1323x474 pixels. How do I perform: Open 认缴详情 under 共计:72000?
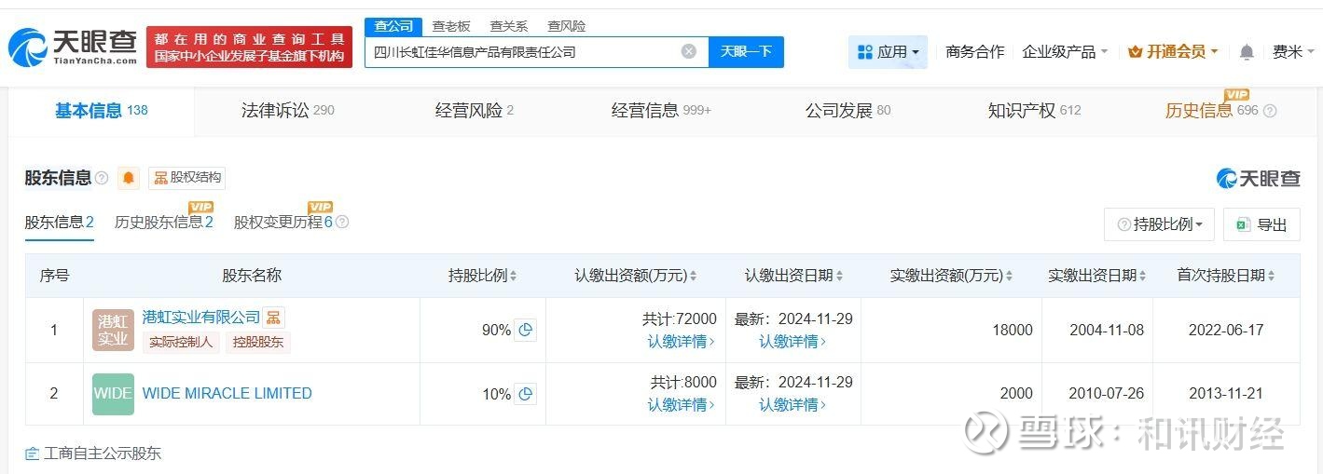(682, 342)
